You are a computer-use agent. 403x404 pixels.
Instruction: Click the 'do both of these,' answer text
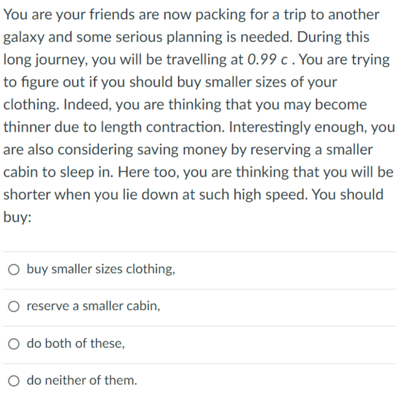(x=76, y=343)
